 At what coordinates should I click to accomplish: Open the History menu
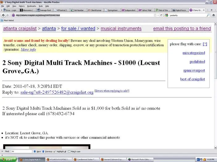click(22, 6)
